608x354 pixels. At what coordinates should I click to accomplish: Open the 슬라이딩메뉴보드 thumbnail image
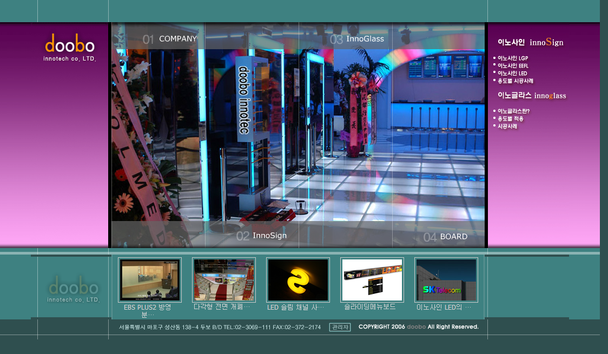[372, 280]
